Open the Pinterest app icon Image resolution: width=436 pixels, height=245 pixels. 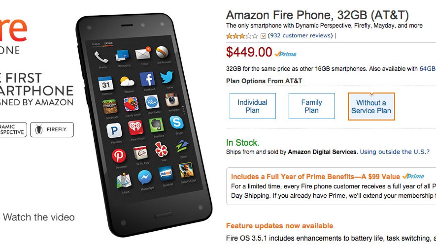pyautogui.click(x=119, y=156)
